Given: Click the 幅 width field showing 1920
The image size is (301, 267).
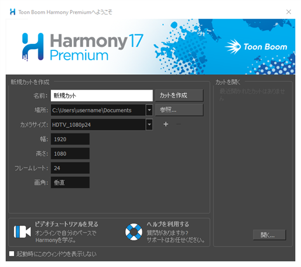Looking at the screenshot, I should (70, 139).
